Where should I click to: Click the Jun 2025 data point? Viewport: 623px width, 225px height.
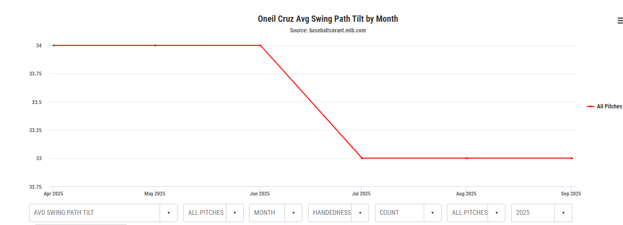tap(260, 45)
